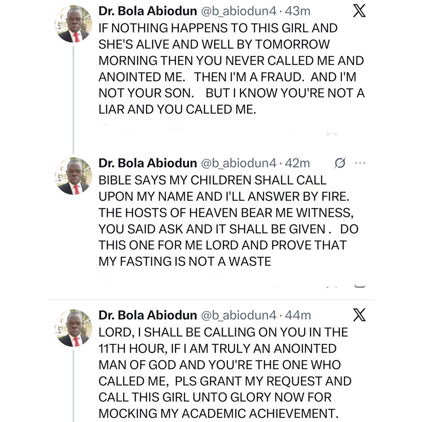This screenshot has height=422, width=422.
Task: Click the @b_abiodun4 handle on the 43m tweet
Action: [239, 11]
